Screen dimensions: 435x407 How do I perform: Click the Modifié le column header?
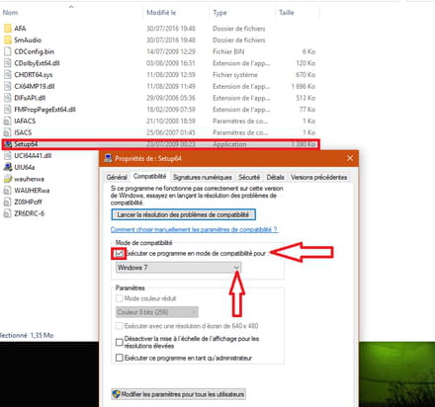(161, 13)
